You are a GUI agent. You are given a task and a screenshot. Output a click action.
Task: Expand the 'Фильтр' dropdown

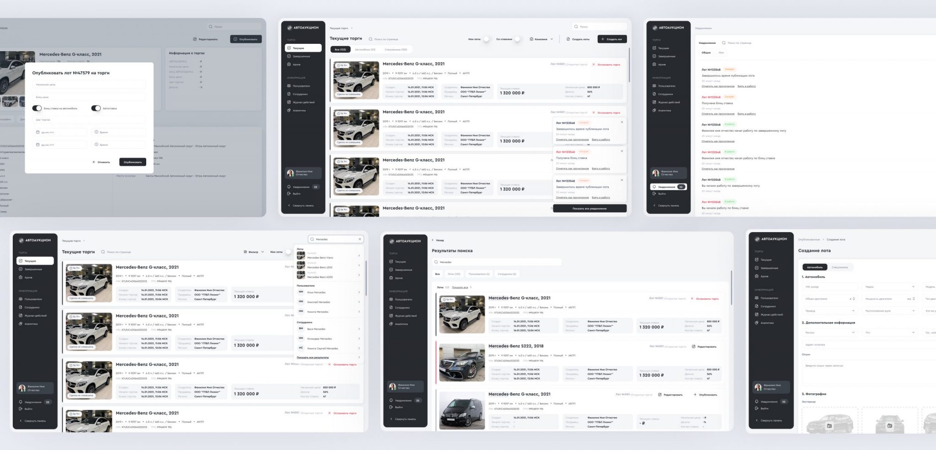pos(253,252)
